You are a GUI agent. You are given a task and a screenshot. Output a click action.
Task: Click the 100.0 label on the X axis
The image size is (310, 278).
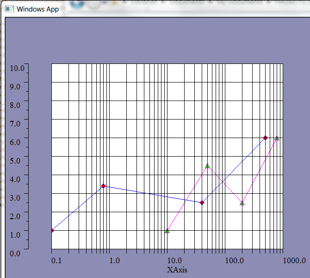click(x=235, y=261)
